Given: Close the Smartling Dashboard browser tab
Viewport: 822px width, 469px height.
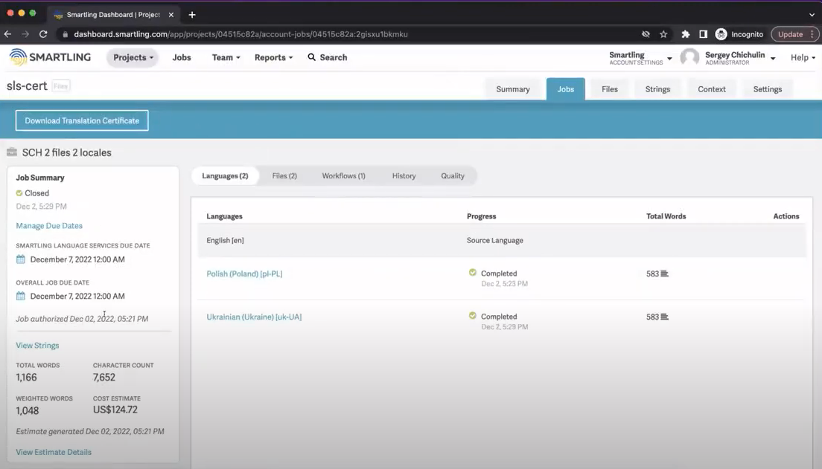Looking at the screenshot, I should point(171,15).
